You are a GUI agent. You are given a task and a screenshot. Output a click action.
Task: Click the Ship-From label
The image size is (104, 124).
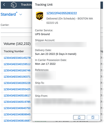tap(41, 96)
